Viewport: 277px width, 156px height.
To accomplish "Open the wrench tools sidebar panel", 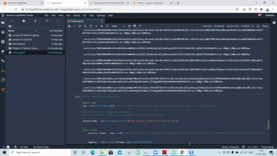I will pos(3,61).
